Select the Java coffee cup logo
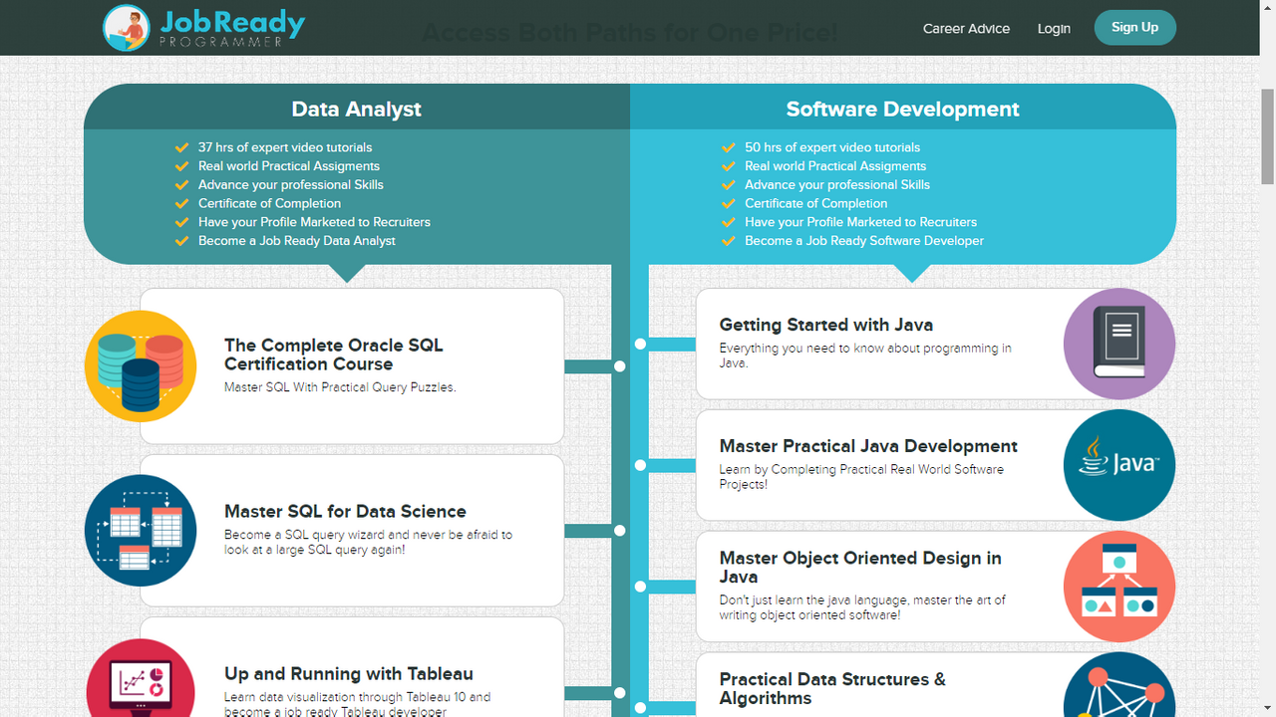The width and height of the screenshot is (1276, 717). [x=1118, y=464]
